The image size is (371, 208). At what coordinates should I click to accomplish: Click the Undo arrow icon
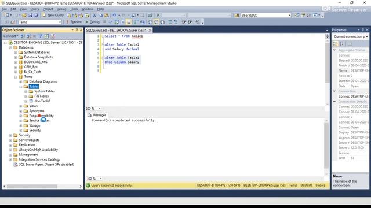click(114, 16)
